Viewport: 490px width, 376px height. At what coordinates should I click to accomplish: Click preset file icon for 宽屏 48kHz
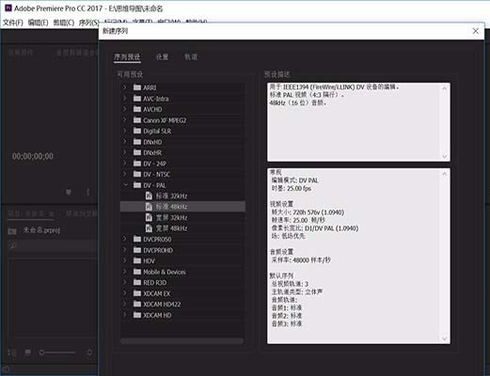pos(149,228)
